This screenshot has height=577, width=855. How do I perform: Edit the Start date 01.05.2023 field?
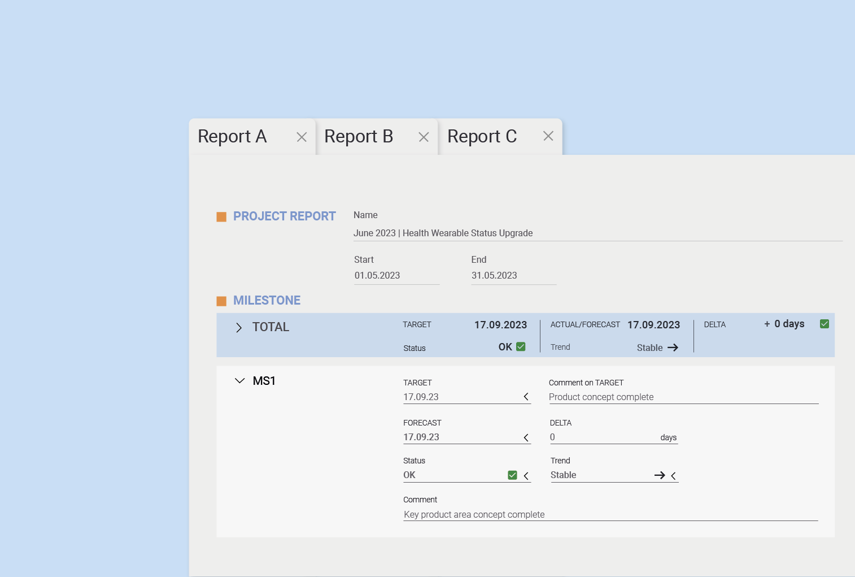(396, 276)
